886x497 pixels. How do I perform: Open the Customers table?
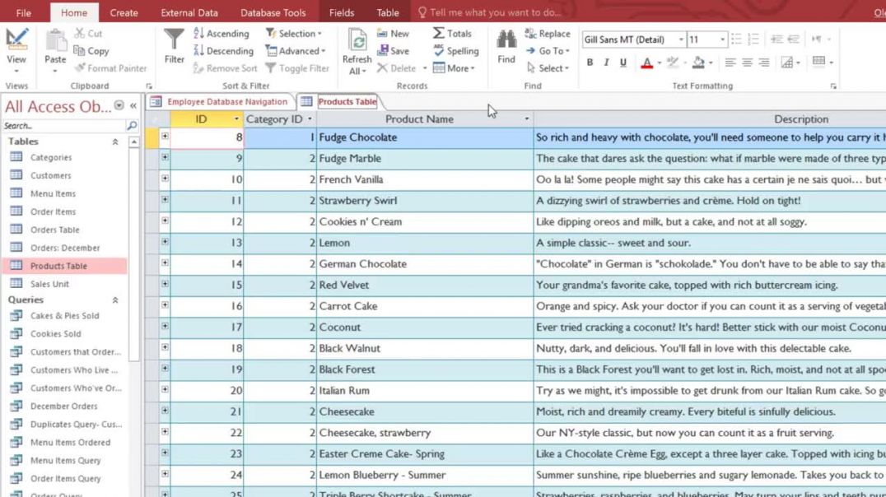pyautogui.click(x=51, y=175)
